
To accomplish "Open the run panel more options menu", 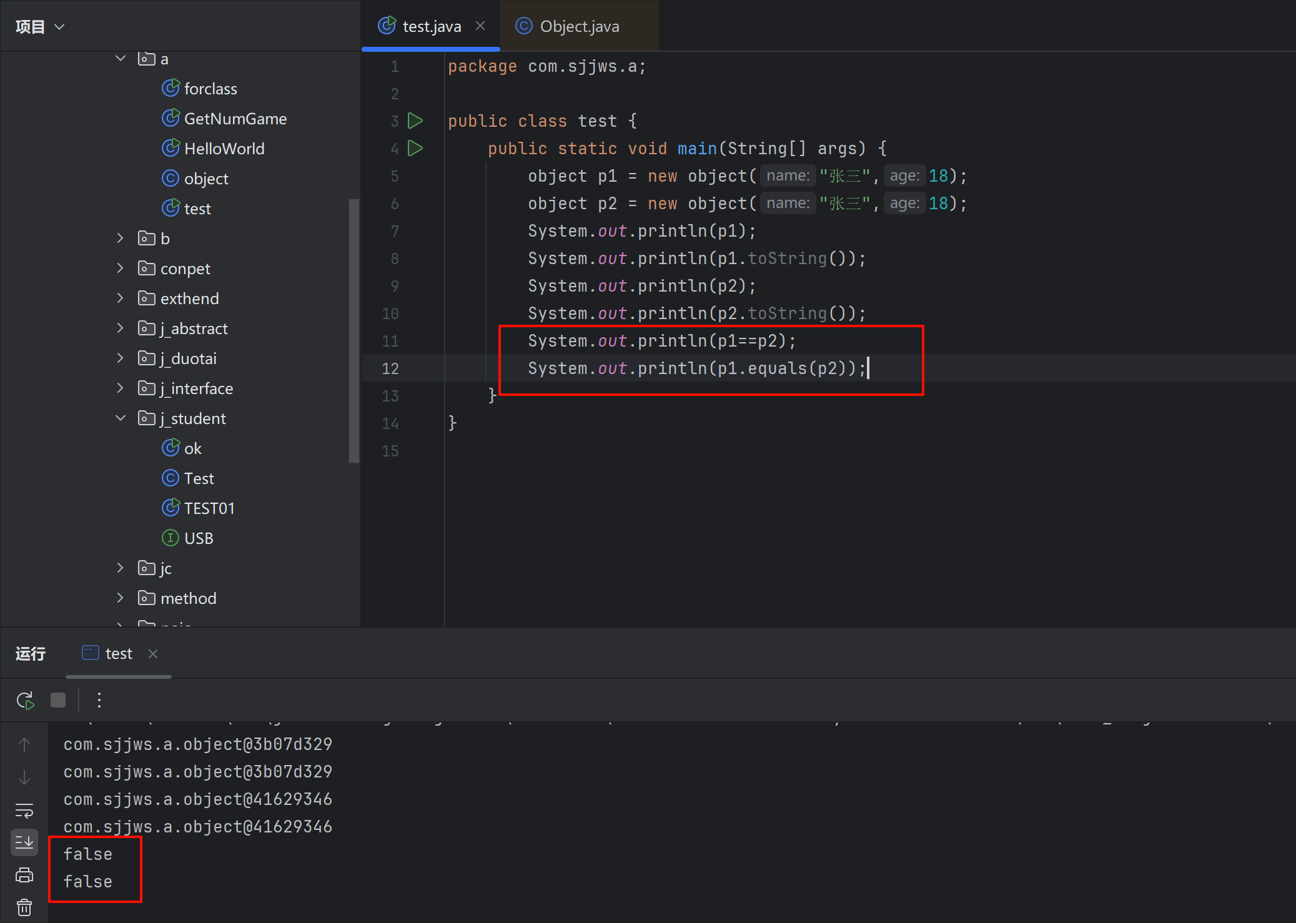I will [99, 700].
